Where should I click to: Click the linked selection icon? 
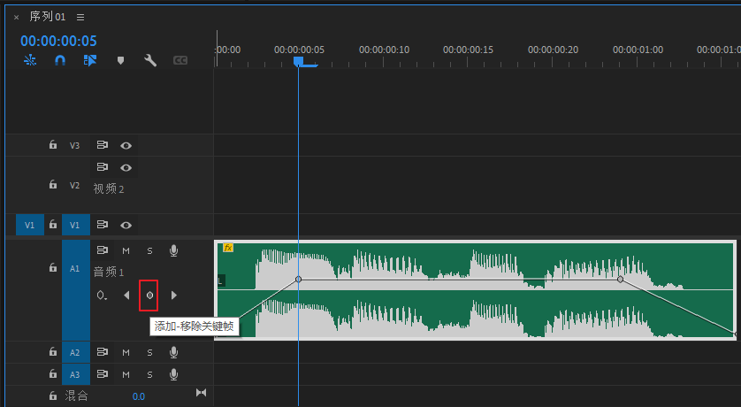click(x=90, y=61)
